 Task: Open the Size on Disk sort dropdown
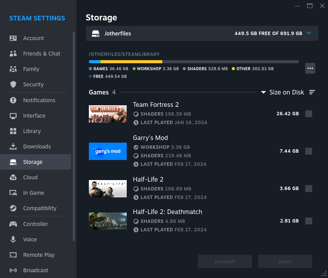coord(282,93)
